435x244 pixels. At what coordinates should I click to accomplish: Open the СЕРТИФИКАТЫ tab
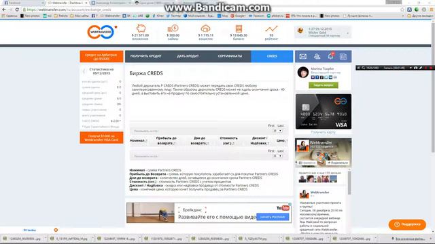point(230,56)
